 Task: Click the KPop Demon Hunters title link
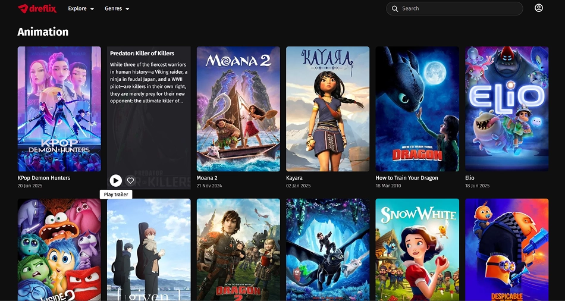(x=44, y=178)
